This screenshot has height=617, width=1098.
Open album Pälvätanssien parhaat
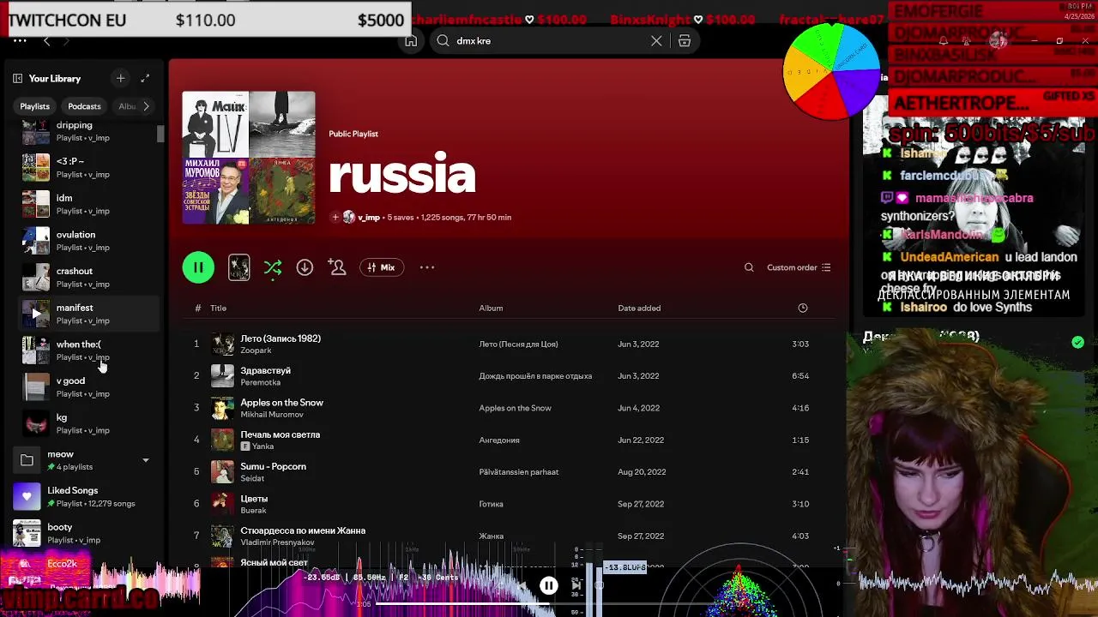click(519, 472)
